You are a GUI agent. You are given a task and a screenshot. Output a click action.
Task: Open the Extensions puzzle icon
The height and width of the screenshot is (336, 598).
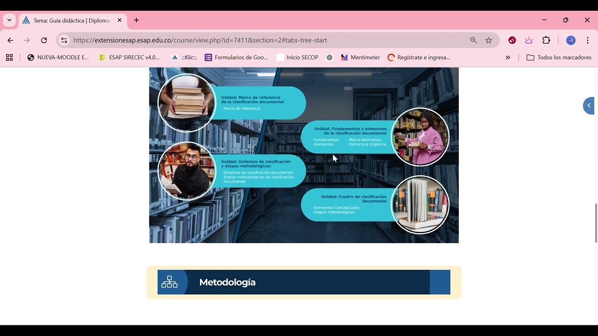(x=546, y=40)
